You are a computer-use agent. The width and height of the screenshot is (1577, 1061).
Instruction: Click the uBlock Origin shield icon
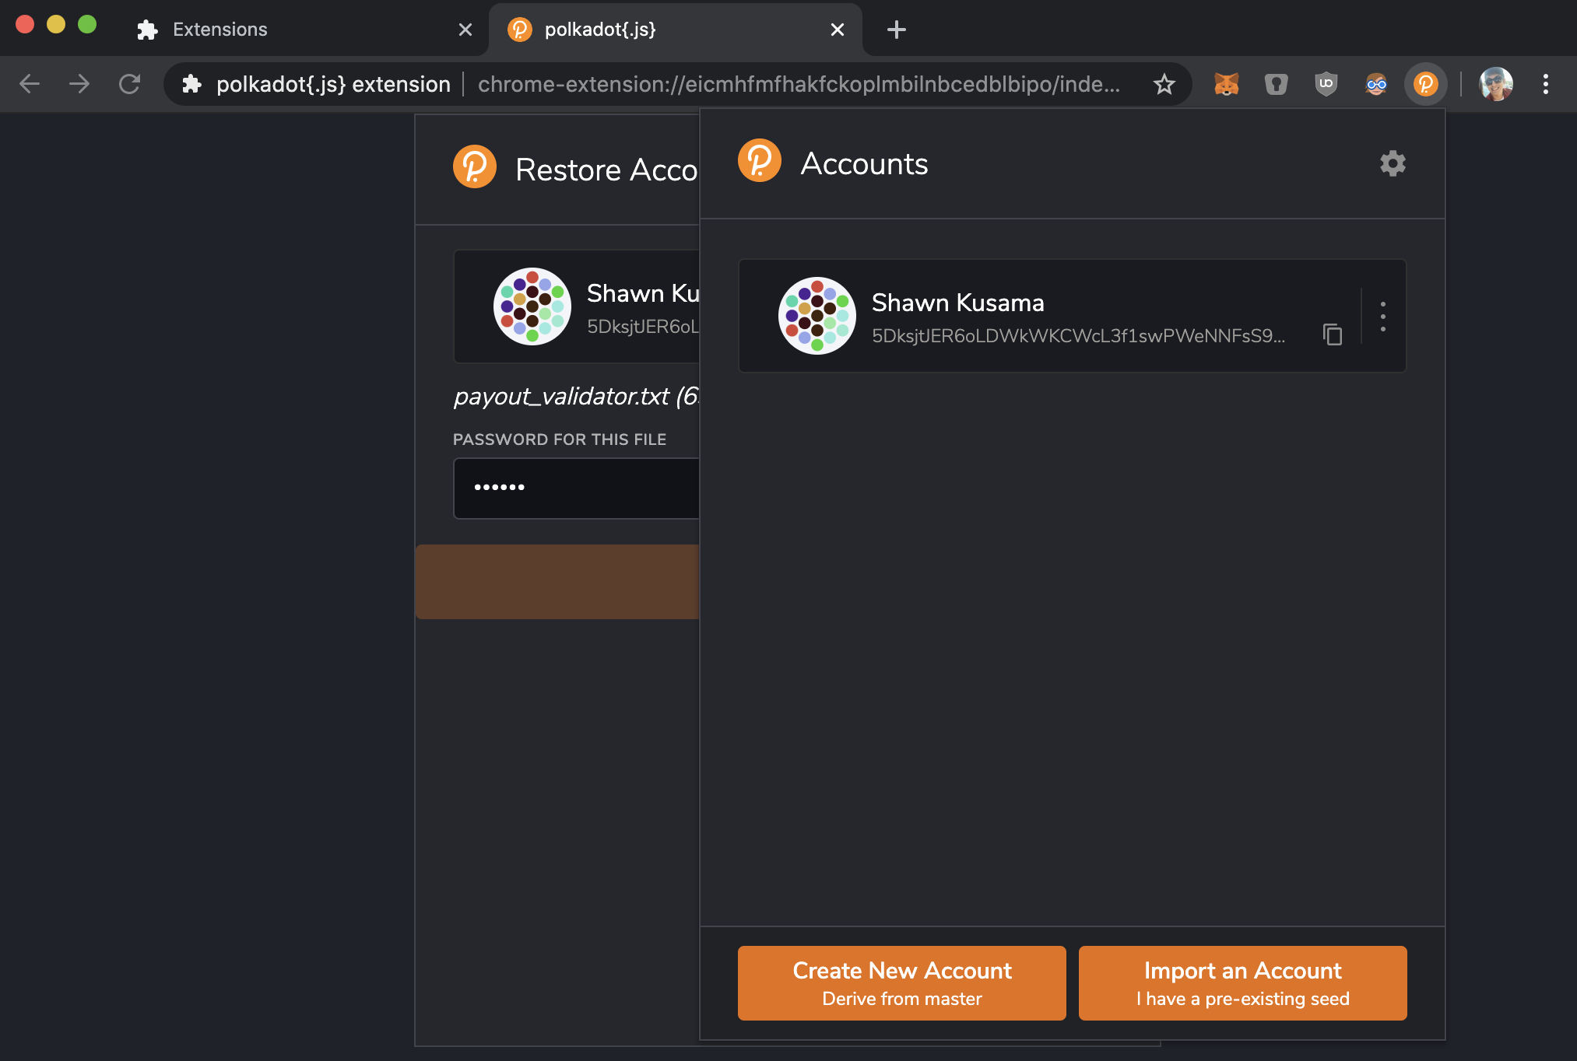pos(1326,84)
